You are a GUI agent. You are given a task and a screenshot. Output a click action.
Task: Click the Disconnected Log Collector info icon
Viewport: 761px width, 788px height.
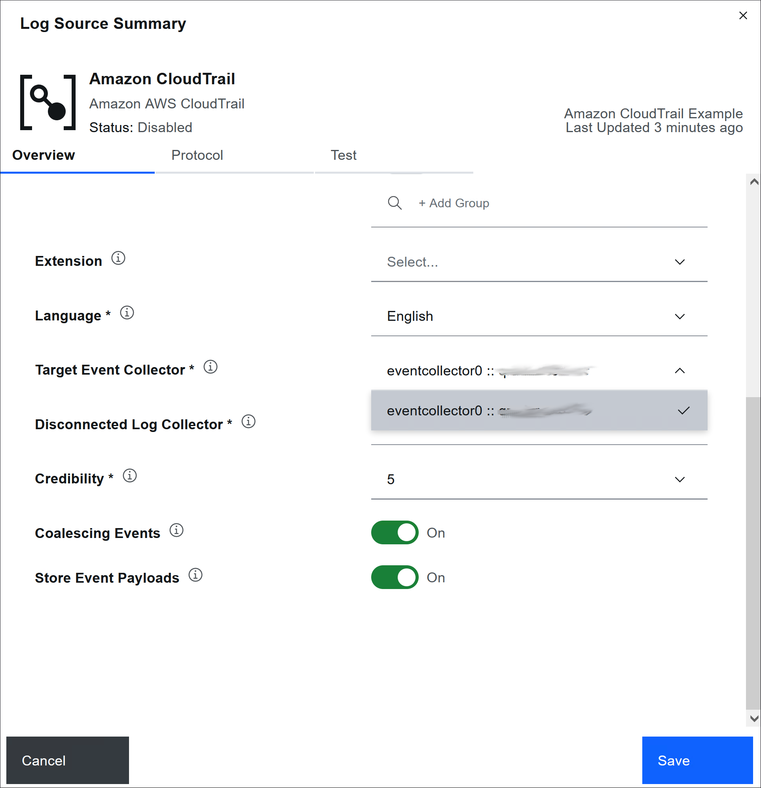point(249,422)
